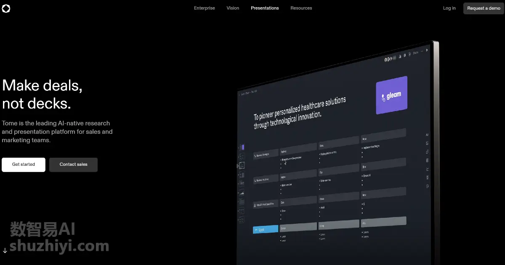The image size is (505, 265).
Task: Click the Log in link
Action: click(x=449, y=8)
